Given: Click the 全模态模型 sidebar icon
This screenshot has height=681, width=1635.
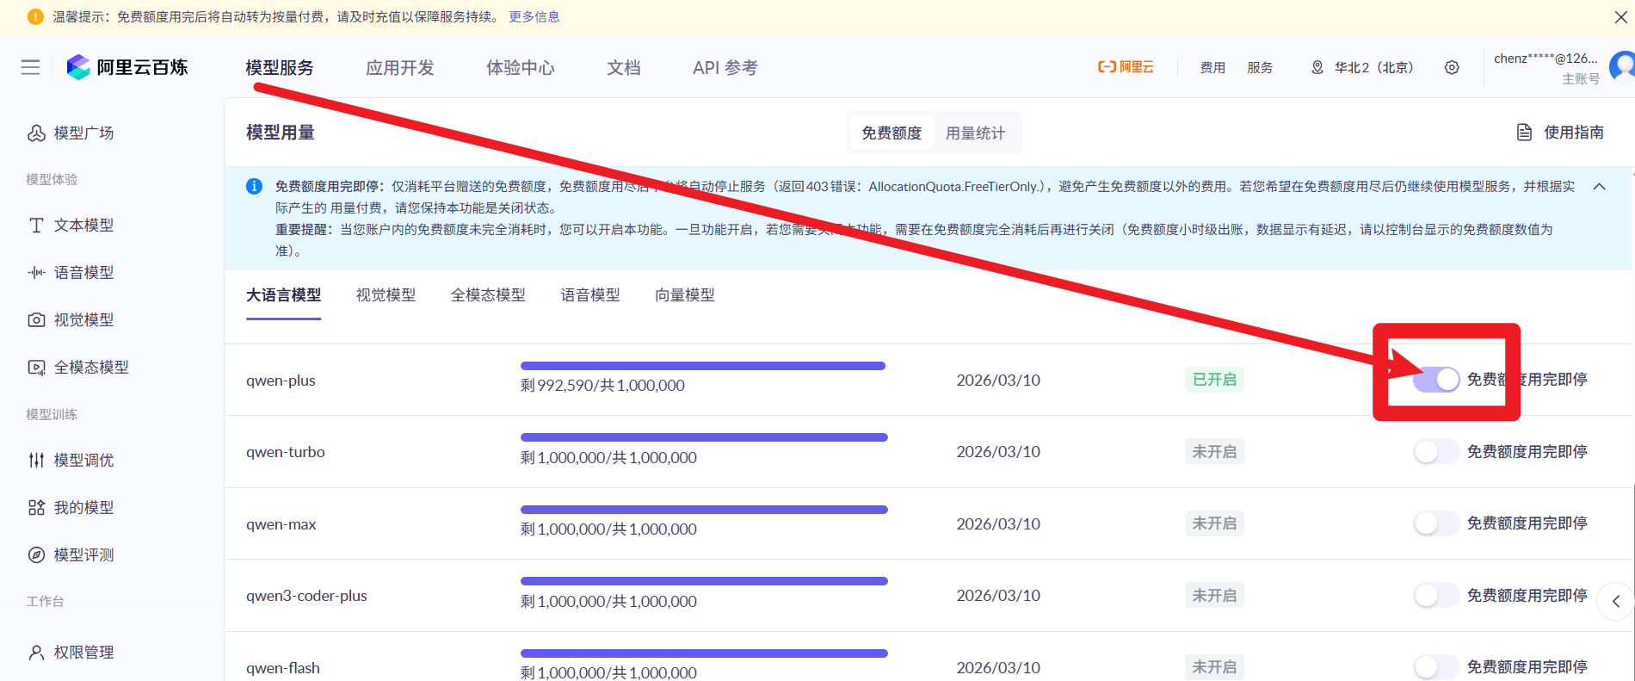Looking at the screenshot, I should [x=36, y=367].
